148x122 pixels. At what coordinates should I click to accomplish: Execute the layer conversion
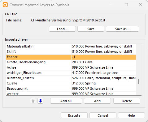pyautogui.click(x=74, y=115)
